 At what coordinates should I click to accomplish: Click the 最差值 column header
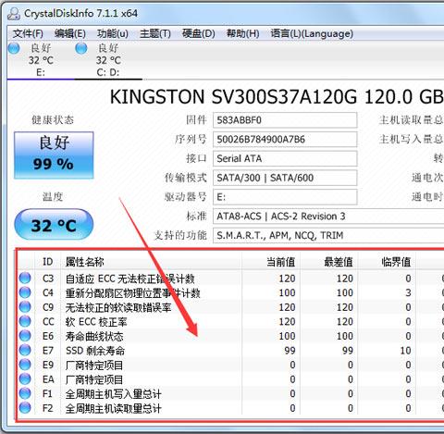(x=328, y=262)
